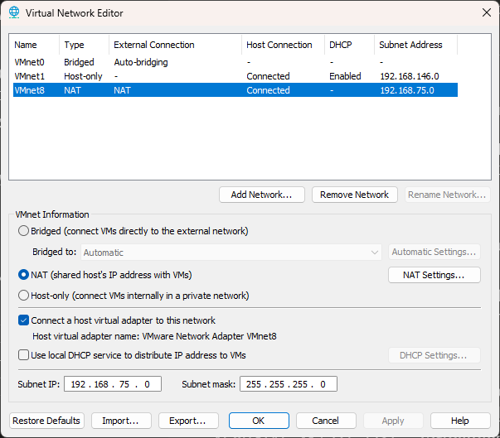Click the Name column header
500x438 pixels.
[x=36, y=45]
